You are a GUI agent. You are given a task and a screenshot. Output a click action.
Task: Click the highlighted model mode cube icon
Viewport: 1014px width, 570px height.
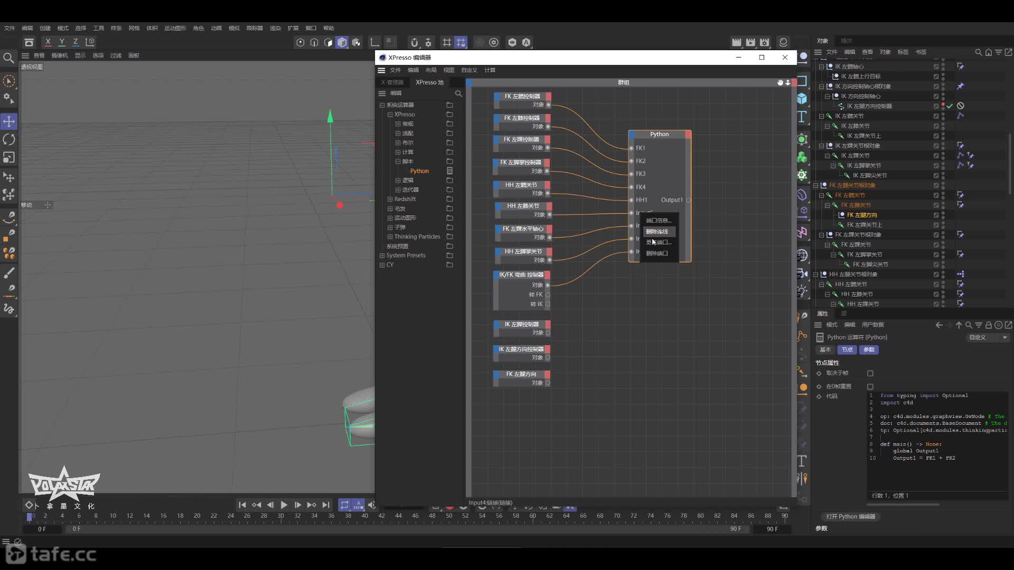click(x=342, y=42)
